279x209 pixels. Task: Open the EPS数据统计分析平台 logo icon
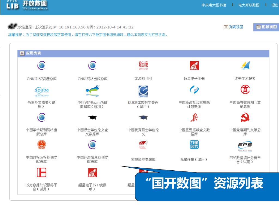(245, 147)
